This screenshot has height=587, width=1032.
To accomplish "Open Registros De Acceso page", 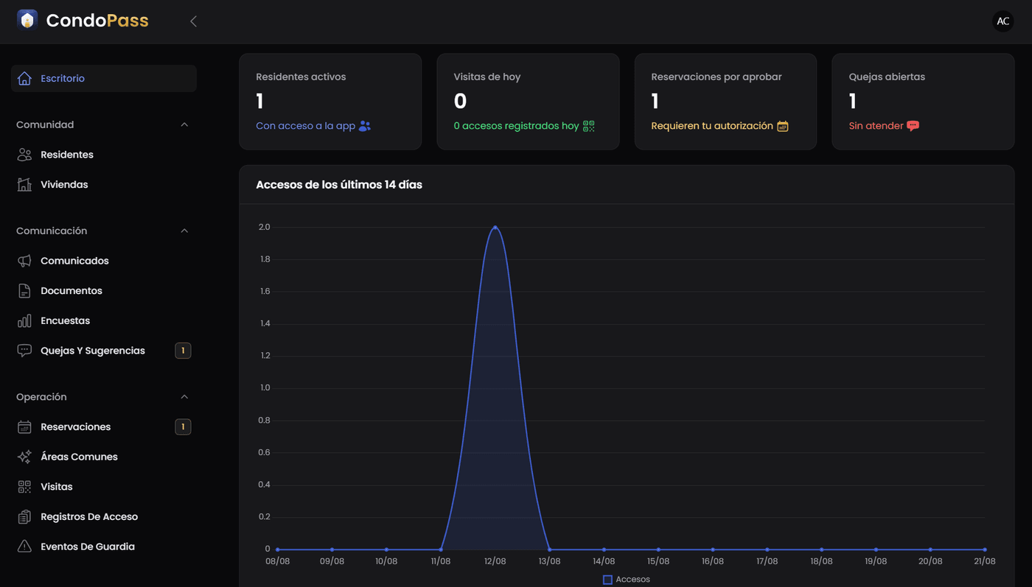I will pyautogui.click(x=104, y=517).
